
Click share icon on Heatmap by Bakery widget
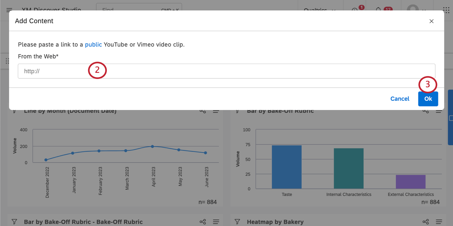tap(426, 222)
